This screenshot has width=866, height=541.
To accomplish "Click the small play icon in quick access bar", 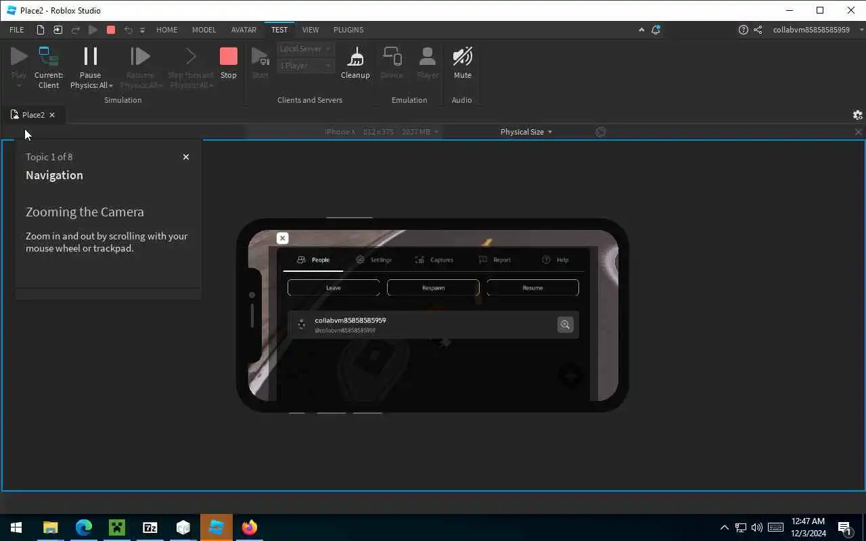I will click(93, 30).
